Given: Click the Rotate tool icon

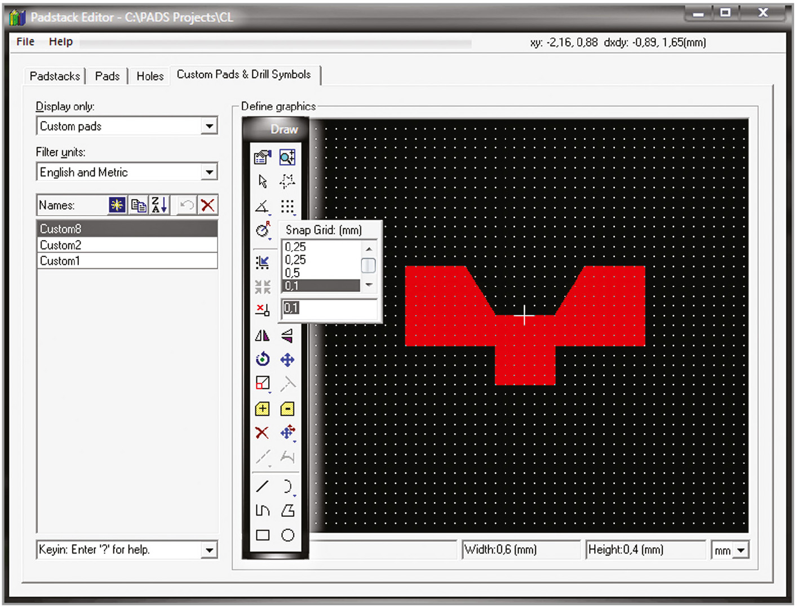Looking at the screenshot, I should pyautogui.click(x=263, y=359).
